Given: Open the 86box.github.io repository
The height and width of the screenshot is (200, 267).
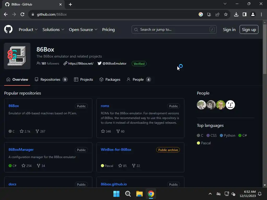Looking at the screenshot, I should coord(114,184).
